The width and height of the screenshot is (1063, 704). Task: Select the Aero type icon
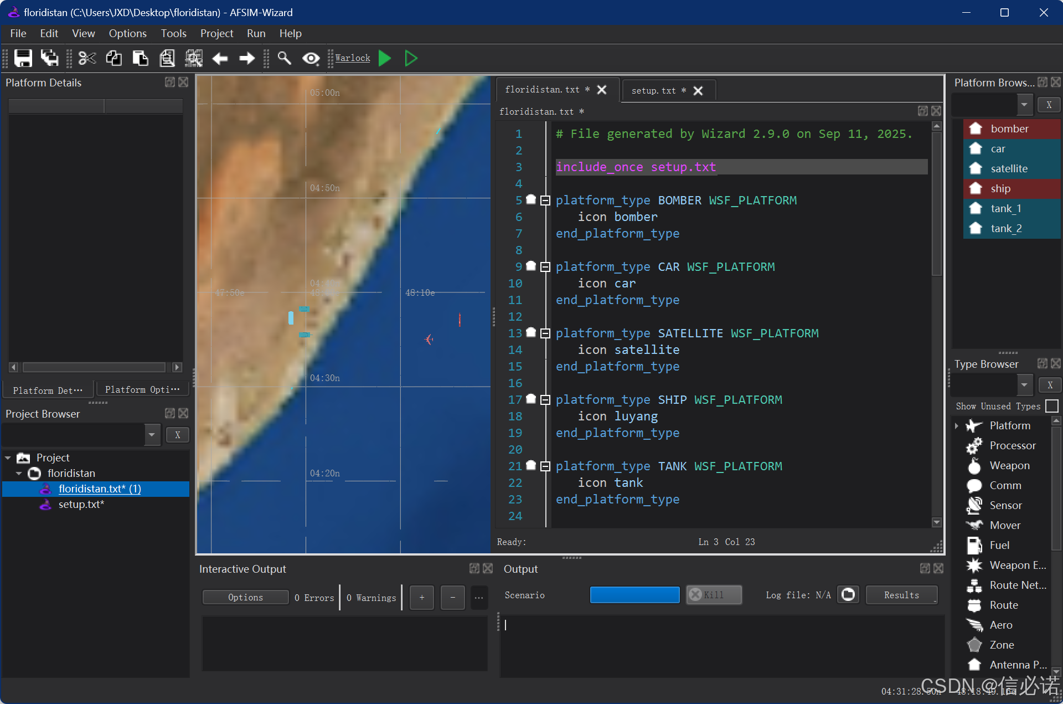[x=974, y=625]
